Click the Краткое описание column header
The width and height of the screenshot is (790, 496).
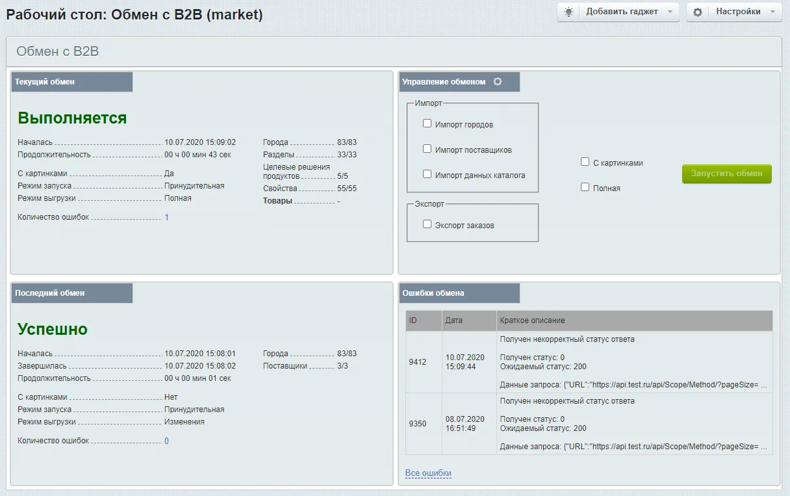tap(532, 320)
